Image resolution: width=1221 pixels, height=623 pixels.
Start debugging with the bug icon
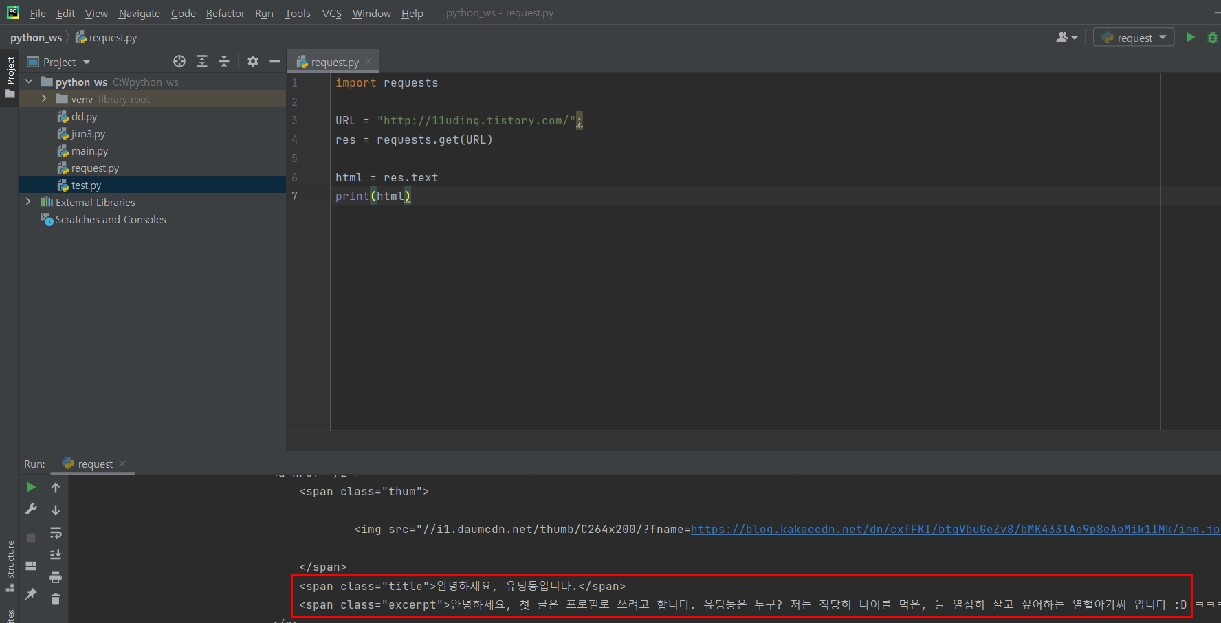1213,38
